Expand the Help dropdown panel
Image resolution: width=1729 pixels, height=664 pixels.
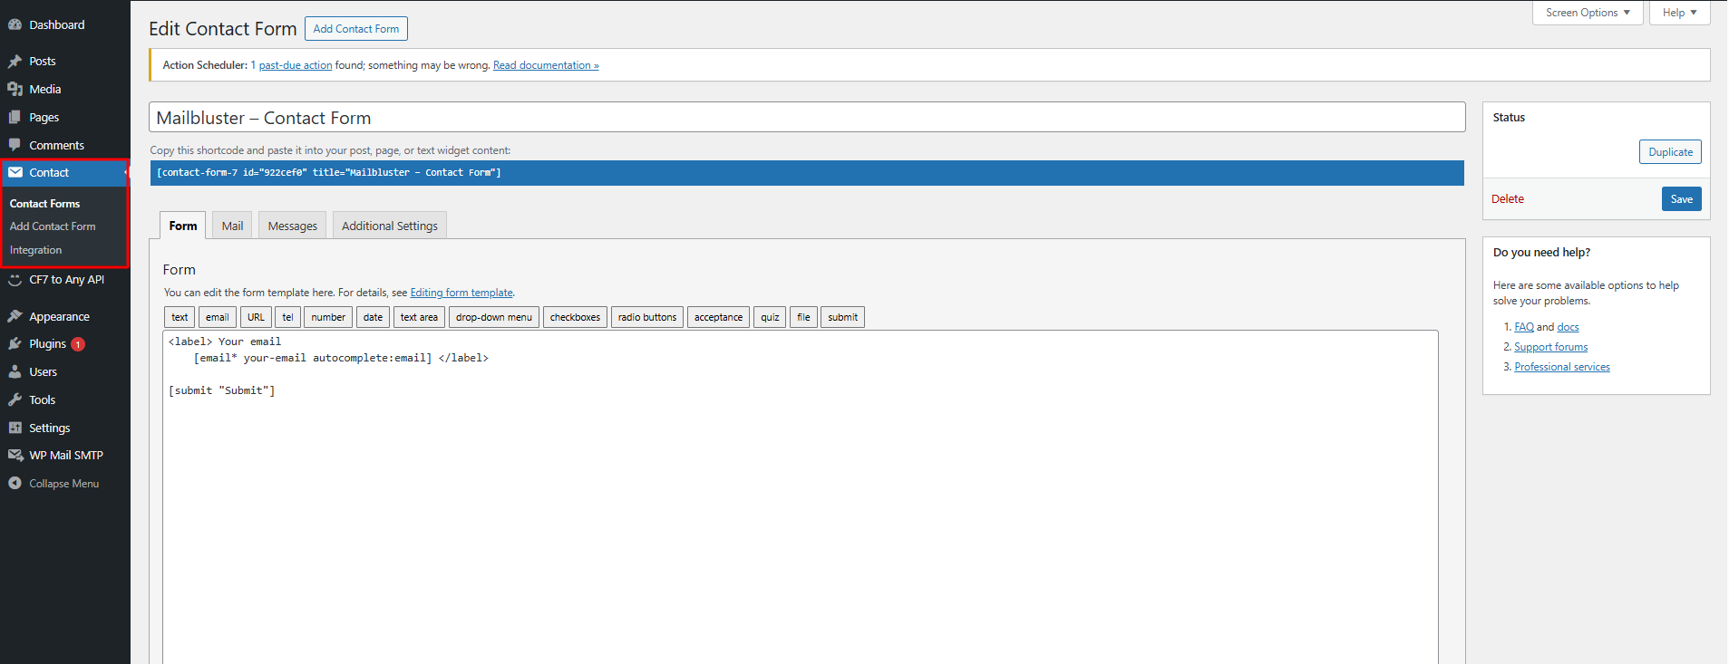(x=1679, y=13)
